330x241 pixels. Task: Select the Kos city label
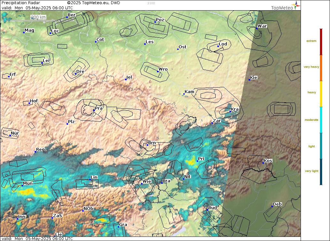click(x=268, y=161)
